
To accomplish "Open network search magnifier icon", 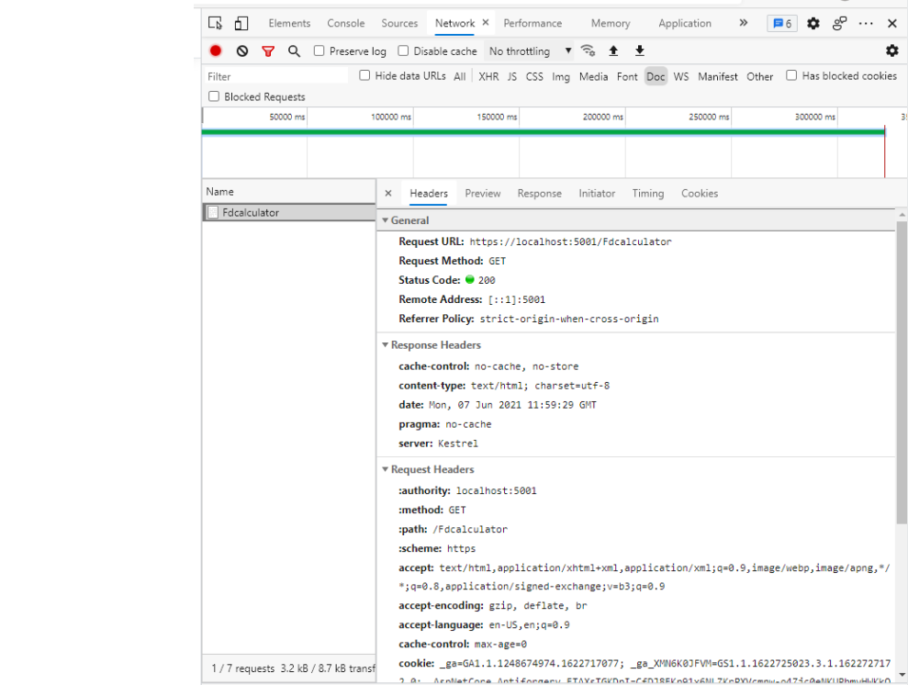I will click(294, 51).
